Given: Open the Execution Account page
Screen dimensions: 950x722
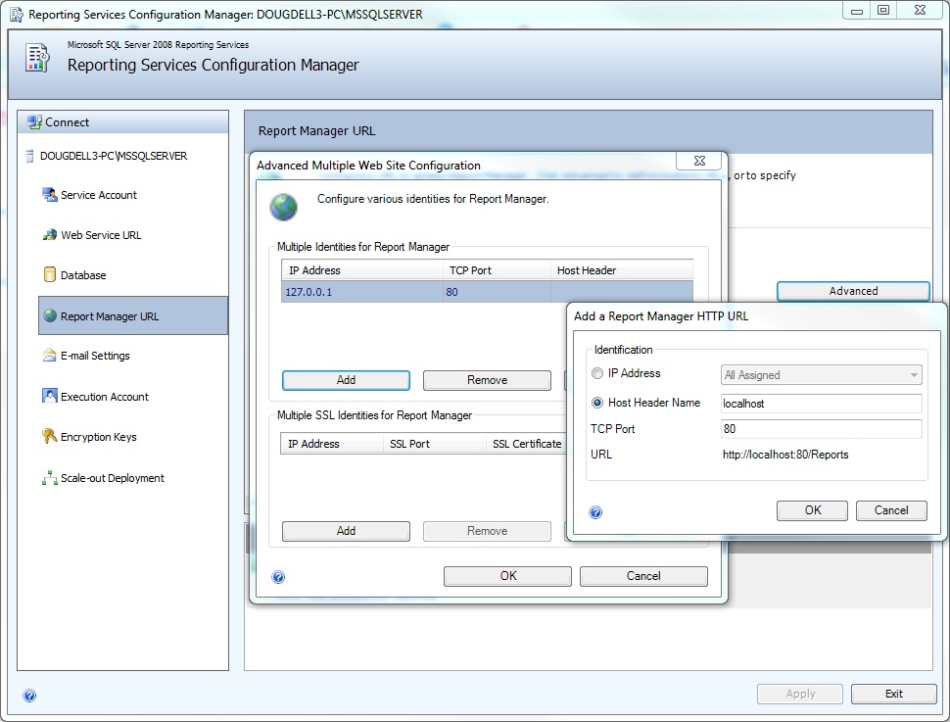Looking at the screenshot, I should [x=104, y=397].
